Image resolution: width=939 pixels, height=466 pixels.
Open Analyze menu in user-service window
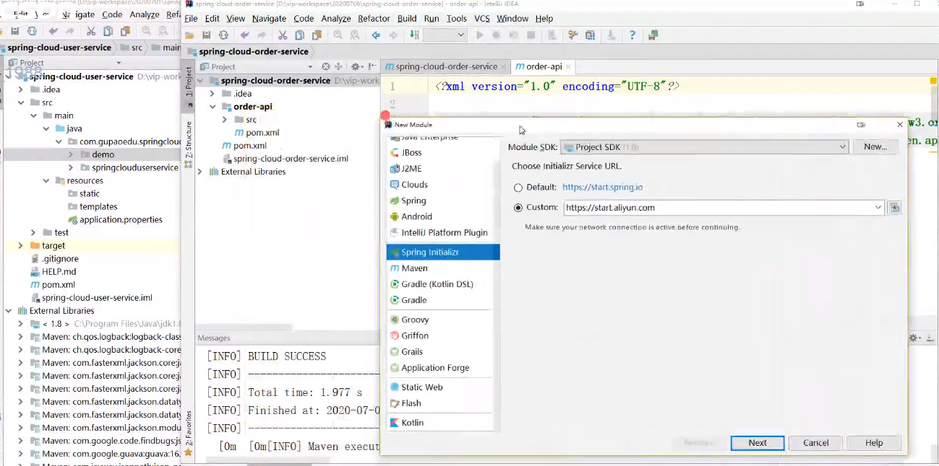[145, 14]
